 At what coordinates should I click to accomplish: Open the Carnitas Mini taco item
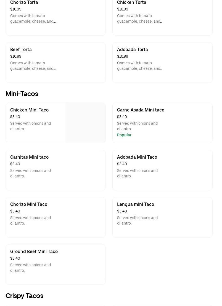(x=55, y=170)
